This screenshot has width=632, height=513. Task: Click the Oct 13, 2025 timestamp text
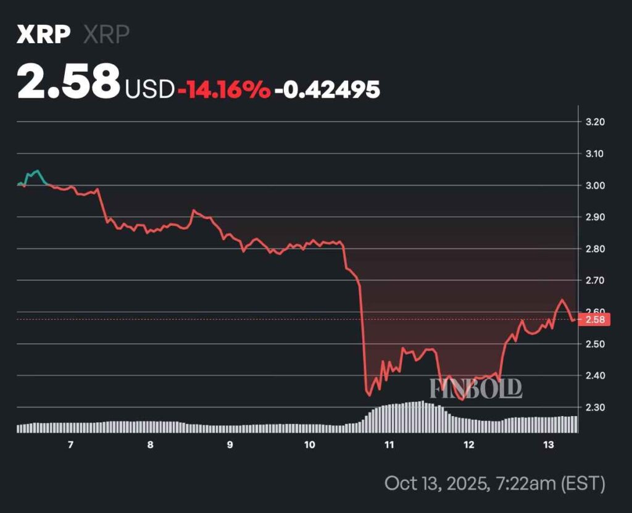click(x=494, y=482)
